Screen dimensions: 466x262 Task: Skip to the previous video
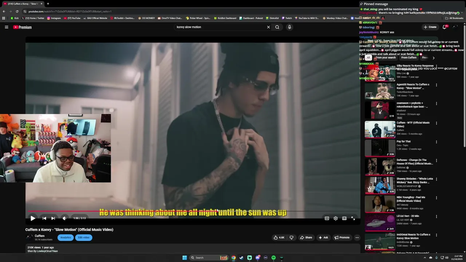click(x=44, y=218)
